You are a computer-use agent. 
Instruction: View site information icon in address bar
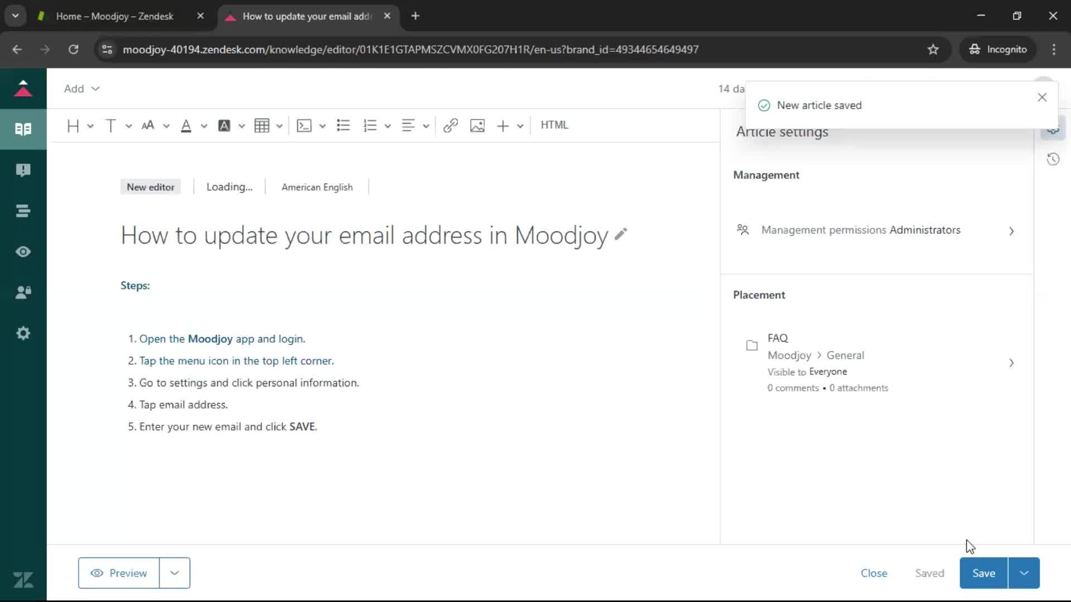[x=107, y=50]
